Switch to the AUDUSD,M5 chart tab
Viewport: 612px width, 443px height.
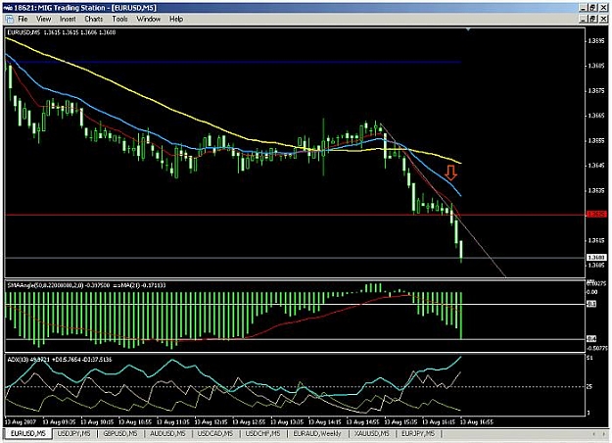[167, 433]
